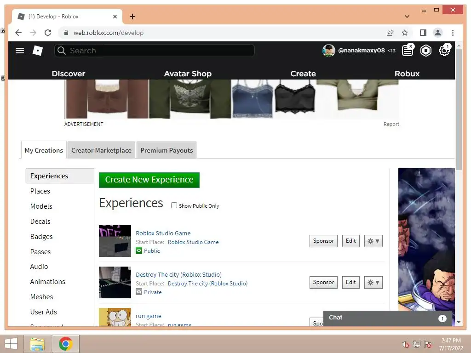471x353 pixels.
Task: Open the run game title link
Action: [x=149, y=316]
